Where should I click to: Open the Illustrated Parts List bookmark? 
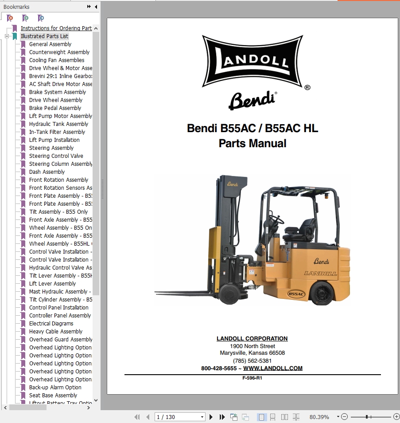pos(44,36)
